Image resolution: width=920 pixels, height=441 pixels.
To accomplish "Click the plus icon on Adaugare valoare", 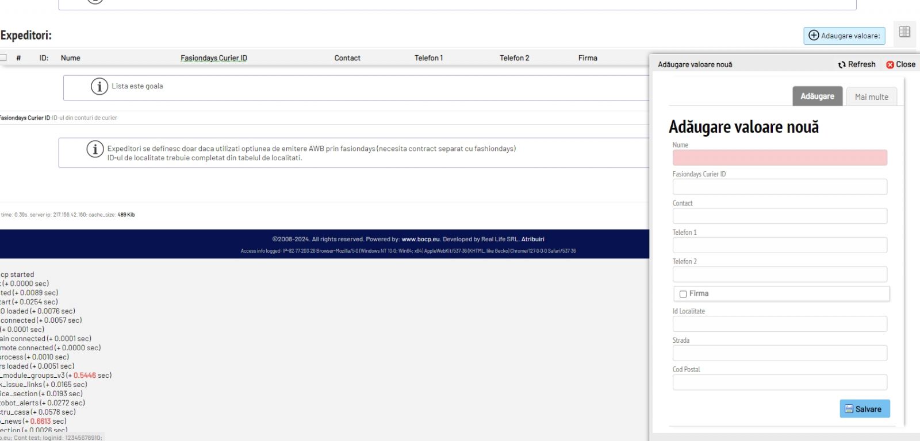I will [x=814, y=36].
